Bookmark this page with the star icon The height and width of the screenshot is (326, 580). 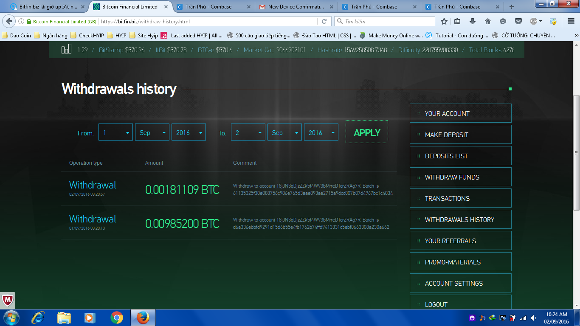click(x=444, y=21)
